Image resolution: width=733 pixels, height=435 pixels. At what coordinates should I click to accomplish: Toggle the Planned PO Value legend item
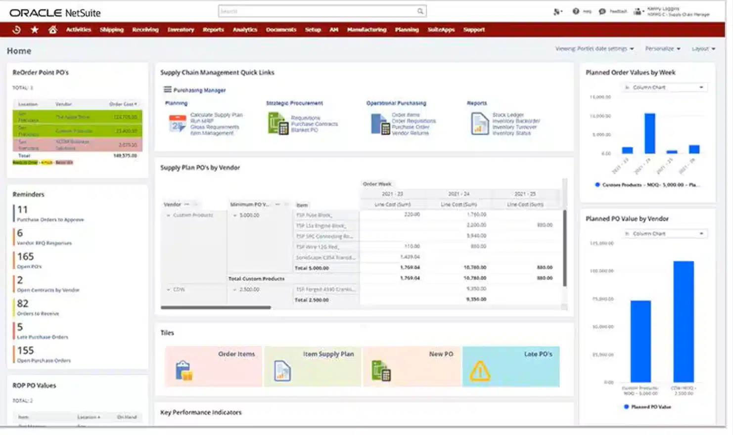tap(647, 407)
